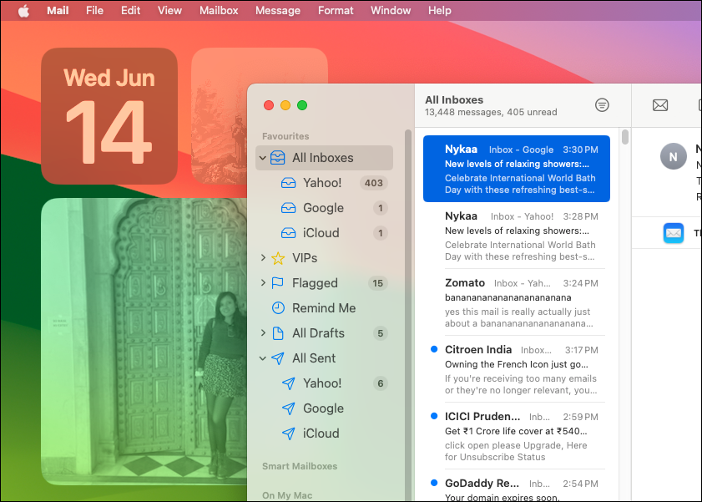Viewport: 702px width, 502px height.
Task: Click the Remind Me clock icon
Action: coord(278,308)
